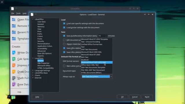The image size is (185, 104).
Task: Select Basic IDE Options tree item
Action: point(45,53)
